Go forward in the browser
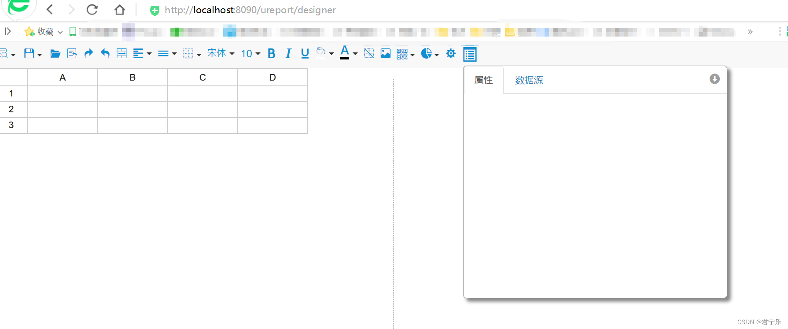 [x=71, y=9]
